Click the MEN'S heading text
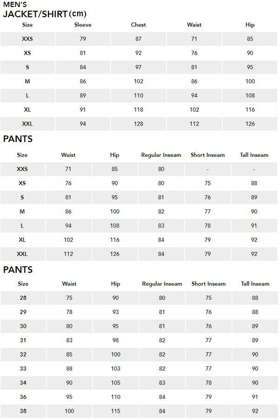 (x=15, y=5)
